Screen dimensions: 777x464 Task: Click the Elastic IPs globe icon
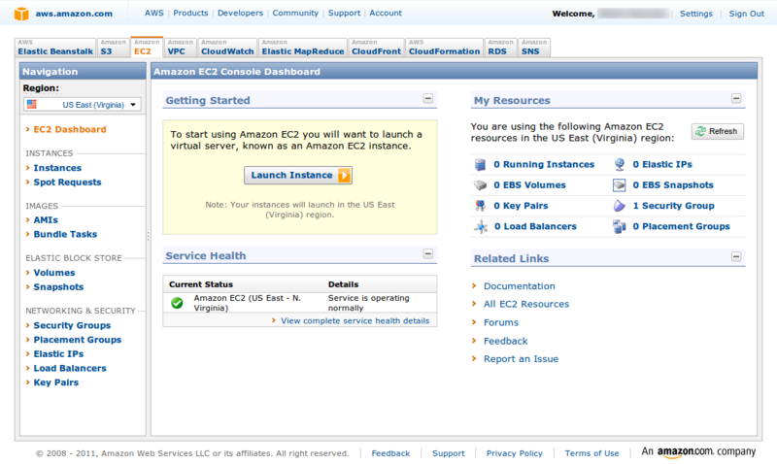point(620,164)
